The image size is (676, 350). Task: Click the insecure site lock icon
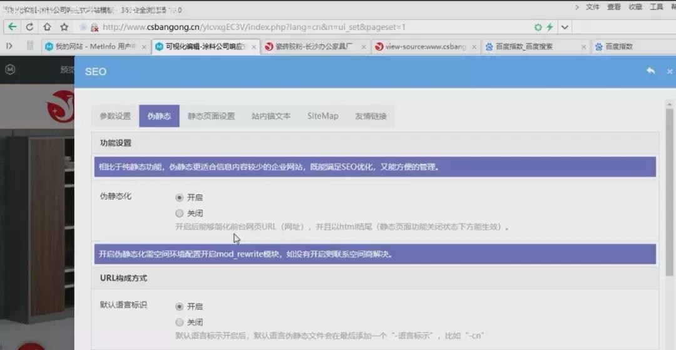[x=95, y=27]
